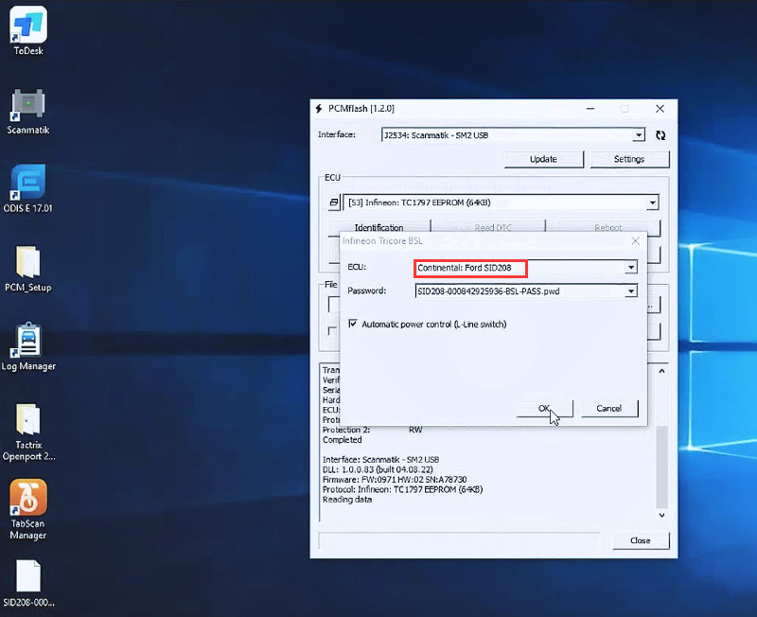Image resolution: width=757 pixels, height=617 pixels.
Task: Click the refresh interface icon
Action: 660,135
